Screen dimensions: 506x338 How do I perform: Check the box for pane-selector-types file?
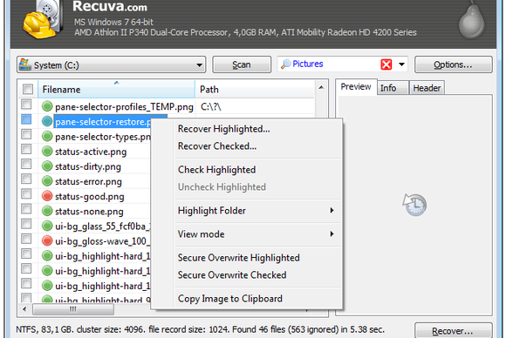(26, 134)
